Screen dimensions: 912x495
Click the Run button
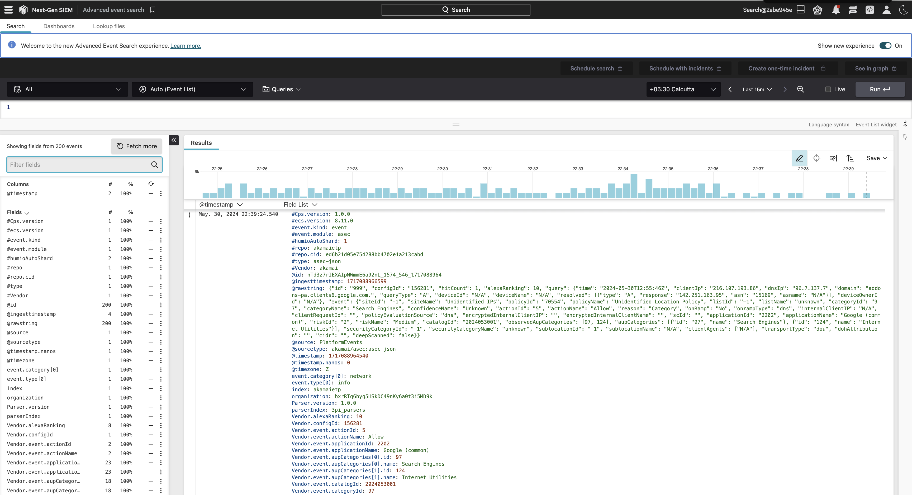coord(880,89)
